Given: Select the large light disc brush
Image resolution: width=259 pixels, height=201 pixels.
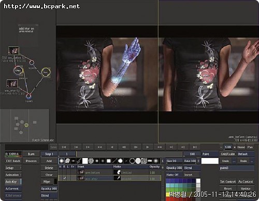Looking at the screenshot, I should click(x=138, y=161).
